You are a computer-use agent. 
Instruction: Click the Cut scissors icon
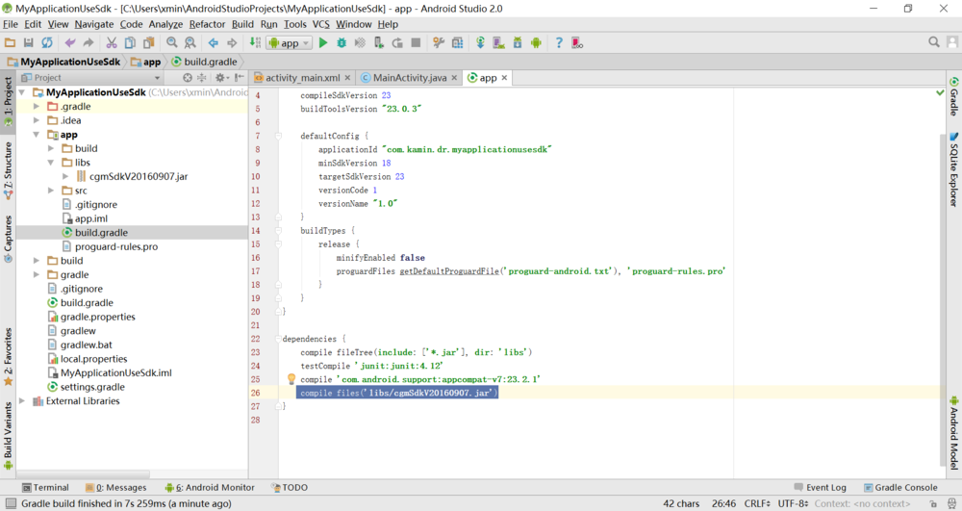[111, 43]
